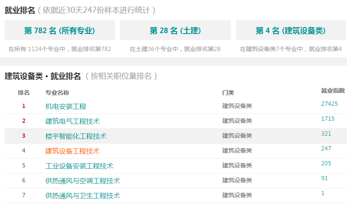Click the 第 4 名 (建筑设备类) ranking box

point(291,30)
